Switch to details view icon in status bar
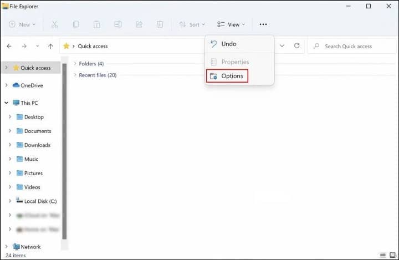 (x=383, y=254)
